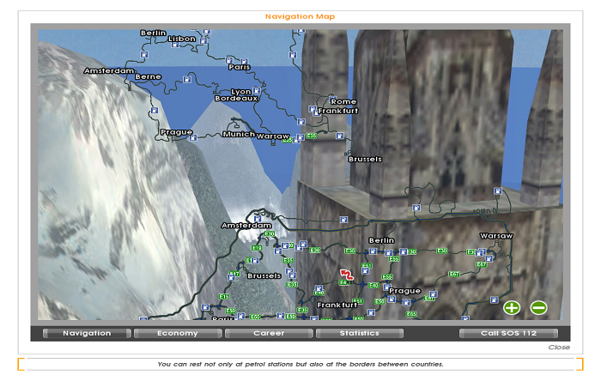Open the Career tab
This screenshot has height=375, width=601.
(269, 333)
